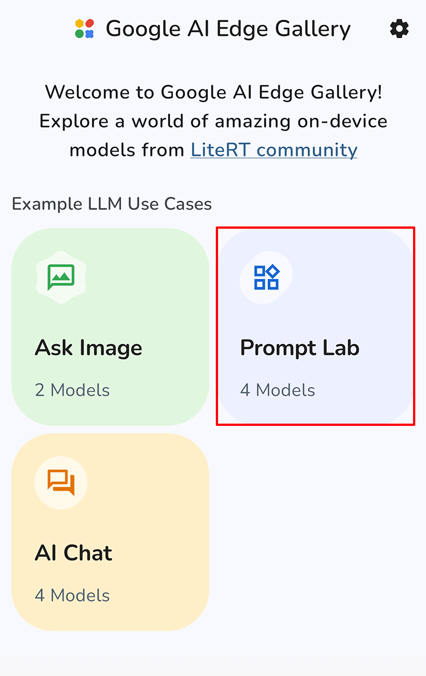The width and height of the screenshot is (426, 676).
Task: Open the settings gear icon
Action: (399, 29)
